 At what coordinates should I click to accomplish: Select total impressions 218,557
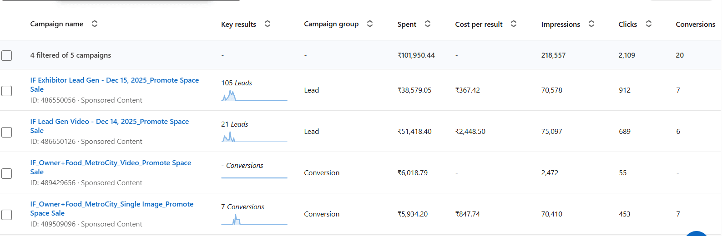pos(553,55)
